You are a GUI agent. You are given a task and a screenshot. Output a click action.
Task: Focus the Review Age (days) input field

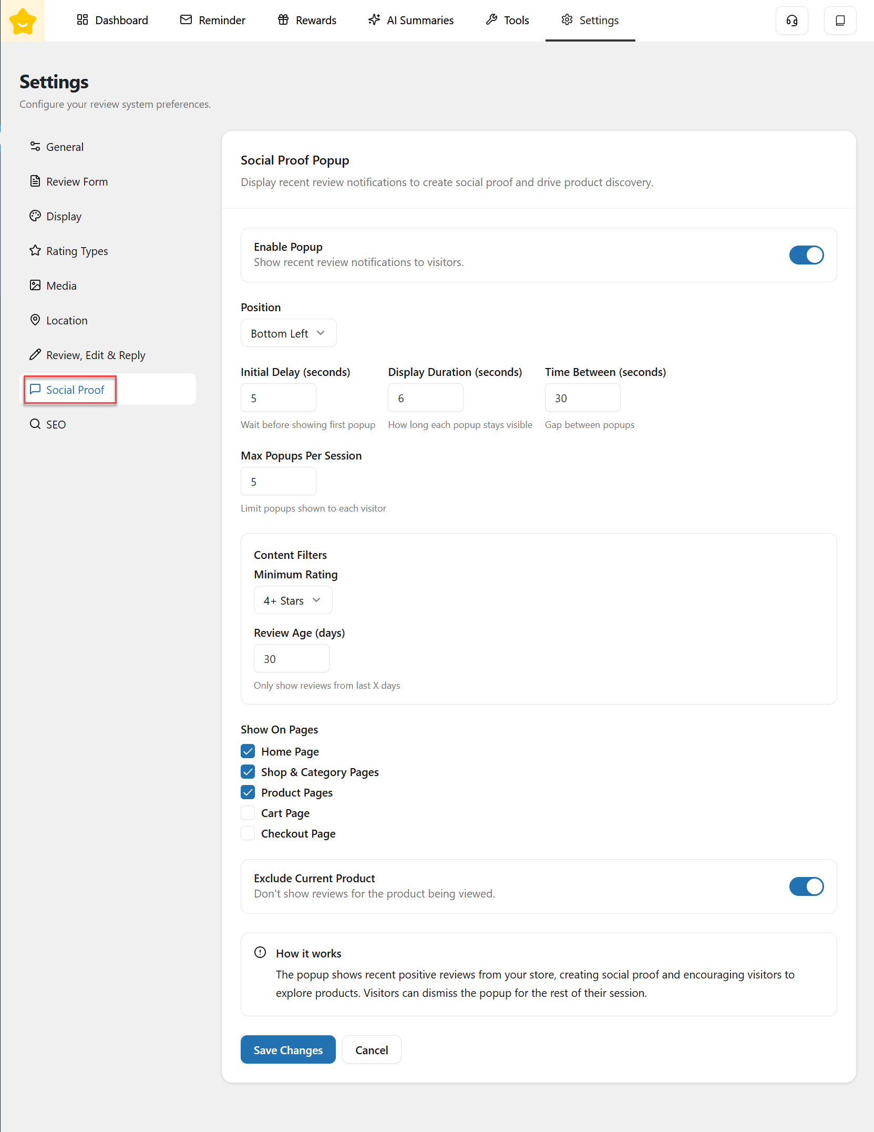[291, 659]
